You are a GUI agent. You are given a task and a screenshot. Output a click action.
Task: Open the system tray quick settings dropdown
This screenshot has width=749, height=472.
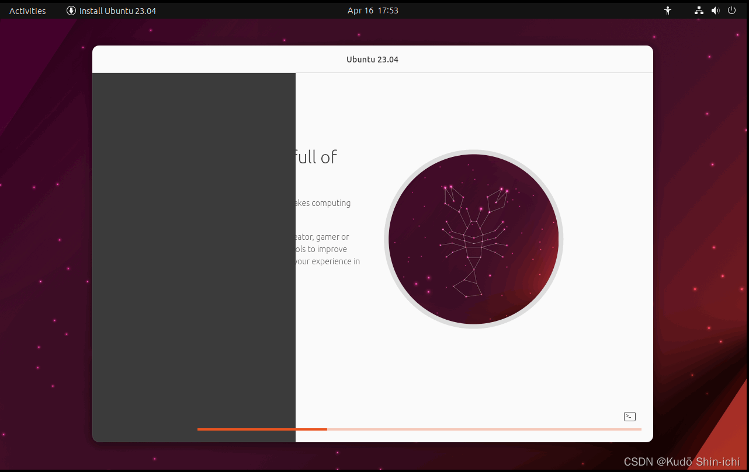coord(715,10)
